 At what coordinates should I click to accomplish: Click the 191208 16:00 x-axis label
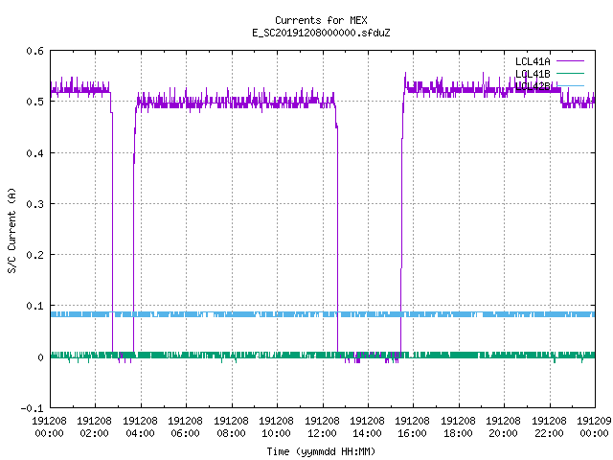[x=413, y=426]
